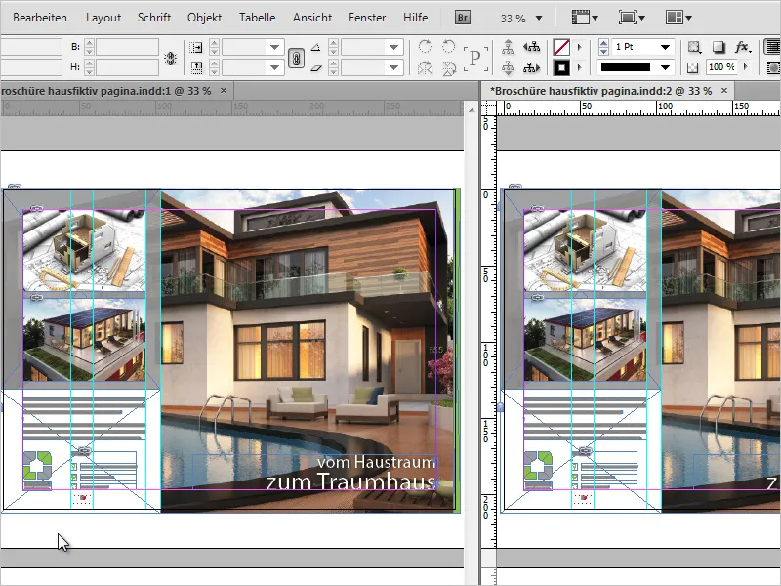Screen dimensions: 781x586
Task: Click the select content icon
Action: pos(508,67)
